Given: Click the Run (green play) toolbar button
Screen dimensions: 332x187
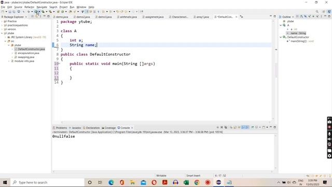Looking at the screenshot, I should [36, 11].
